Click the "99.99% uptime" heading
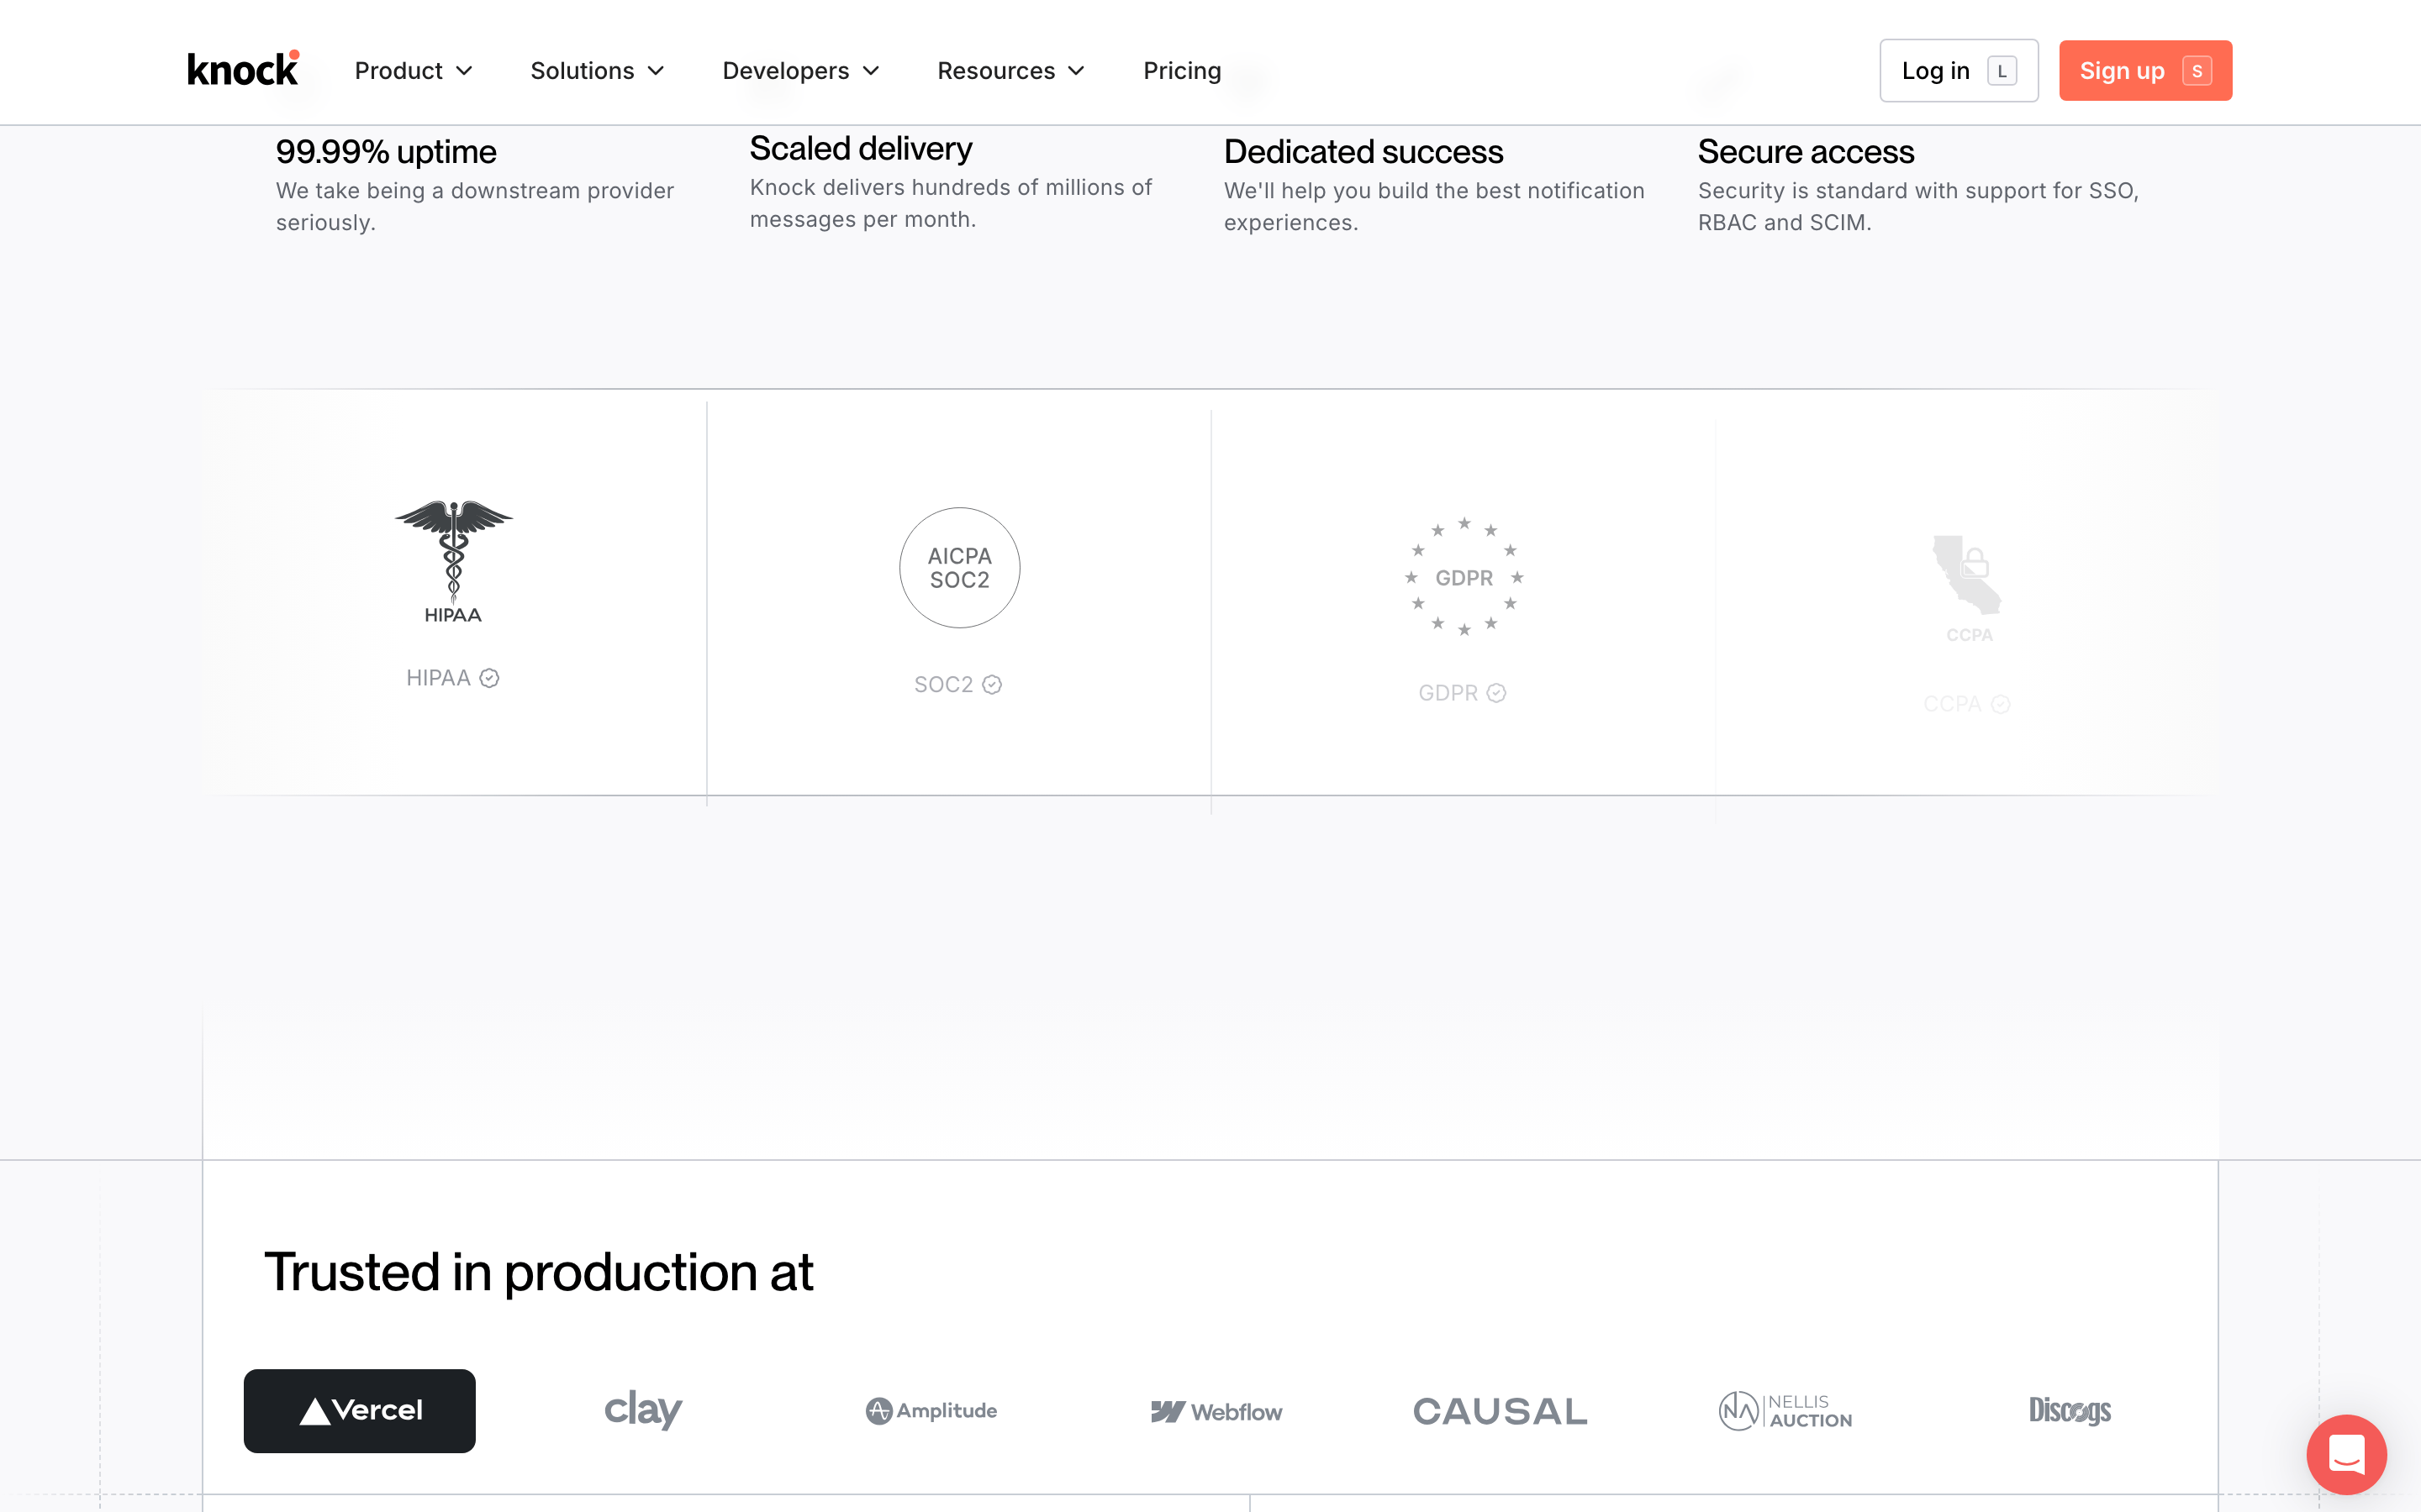 [386, 152]
